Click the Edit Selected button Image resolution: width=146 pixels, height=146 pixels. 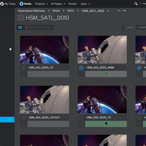tap(43, 27)
